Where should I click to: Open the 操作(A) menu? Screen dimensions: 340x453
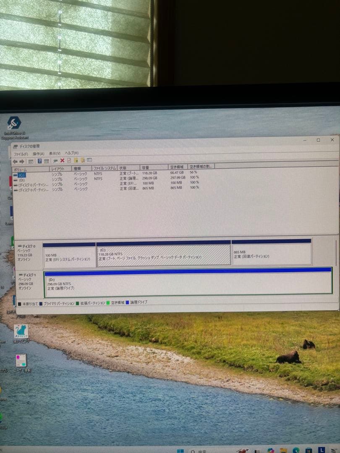click(x=39, y=154)
